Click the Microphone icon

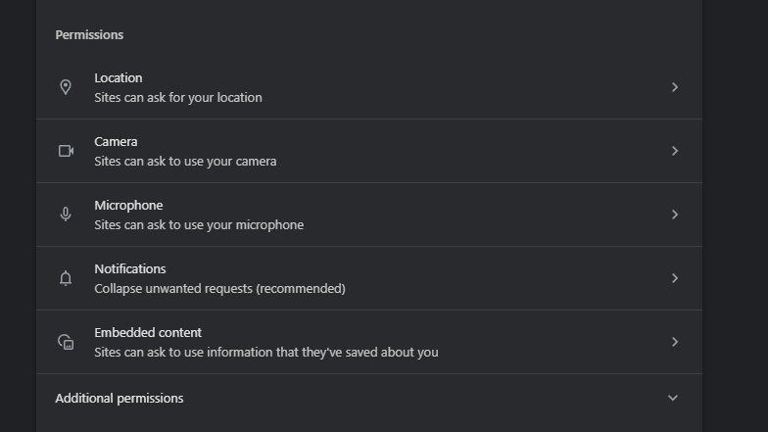(66, 215)
